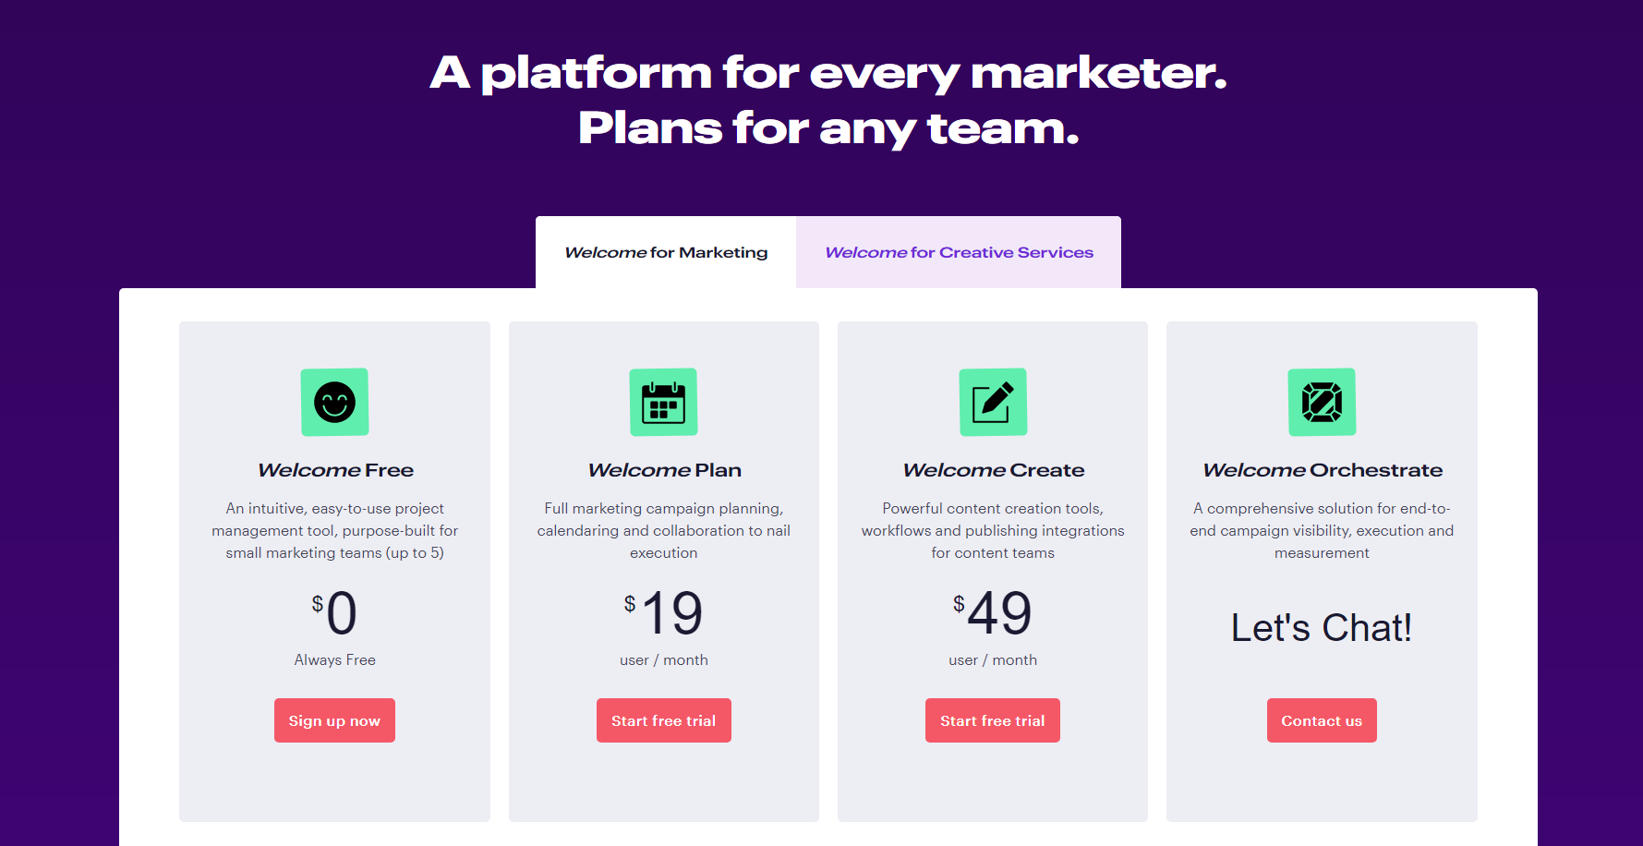Click the Welcome Free plan title
1643x846 pixels.
[x=334, y=469]
